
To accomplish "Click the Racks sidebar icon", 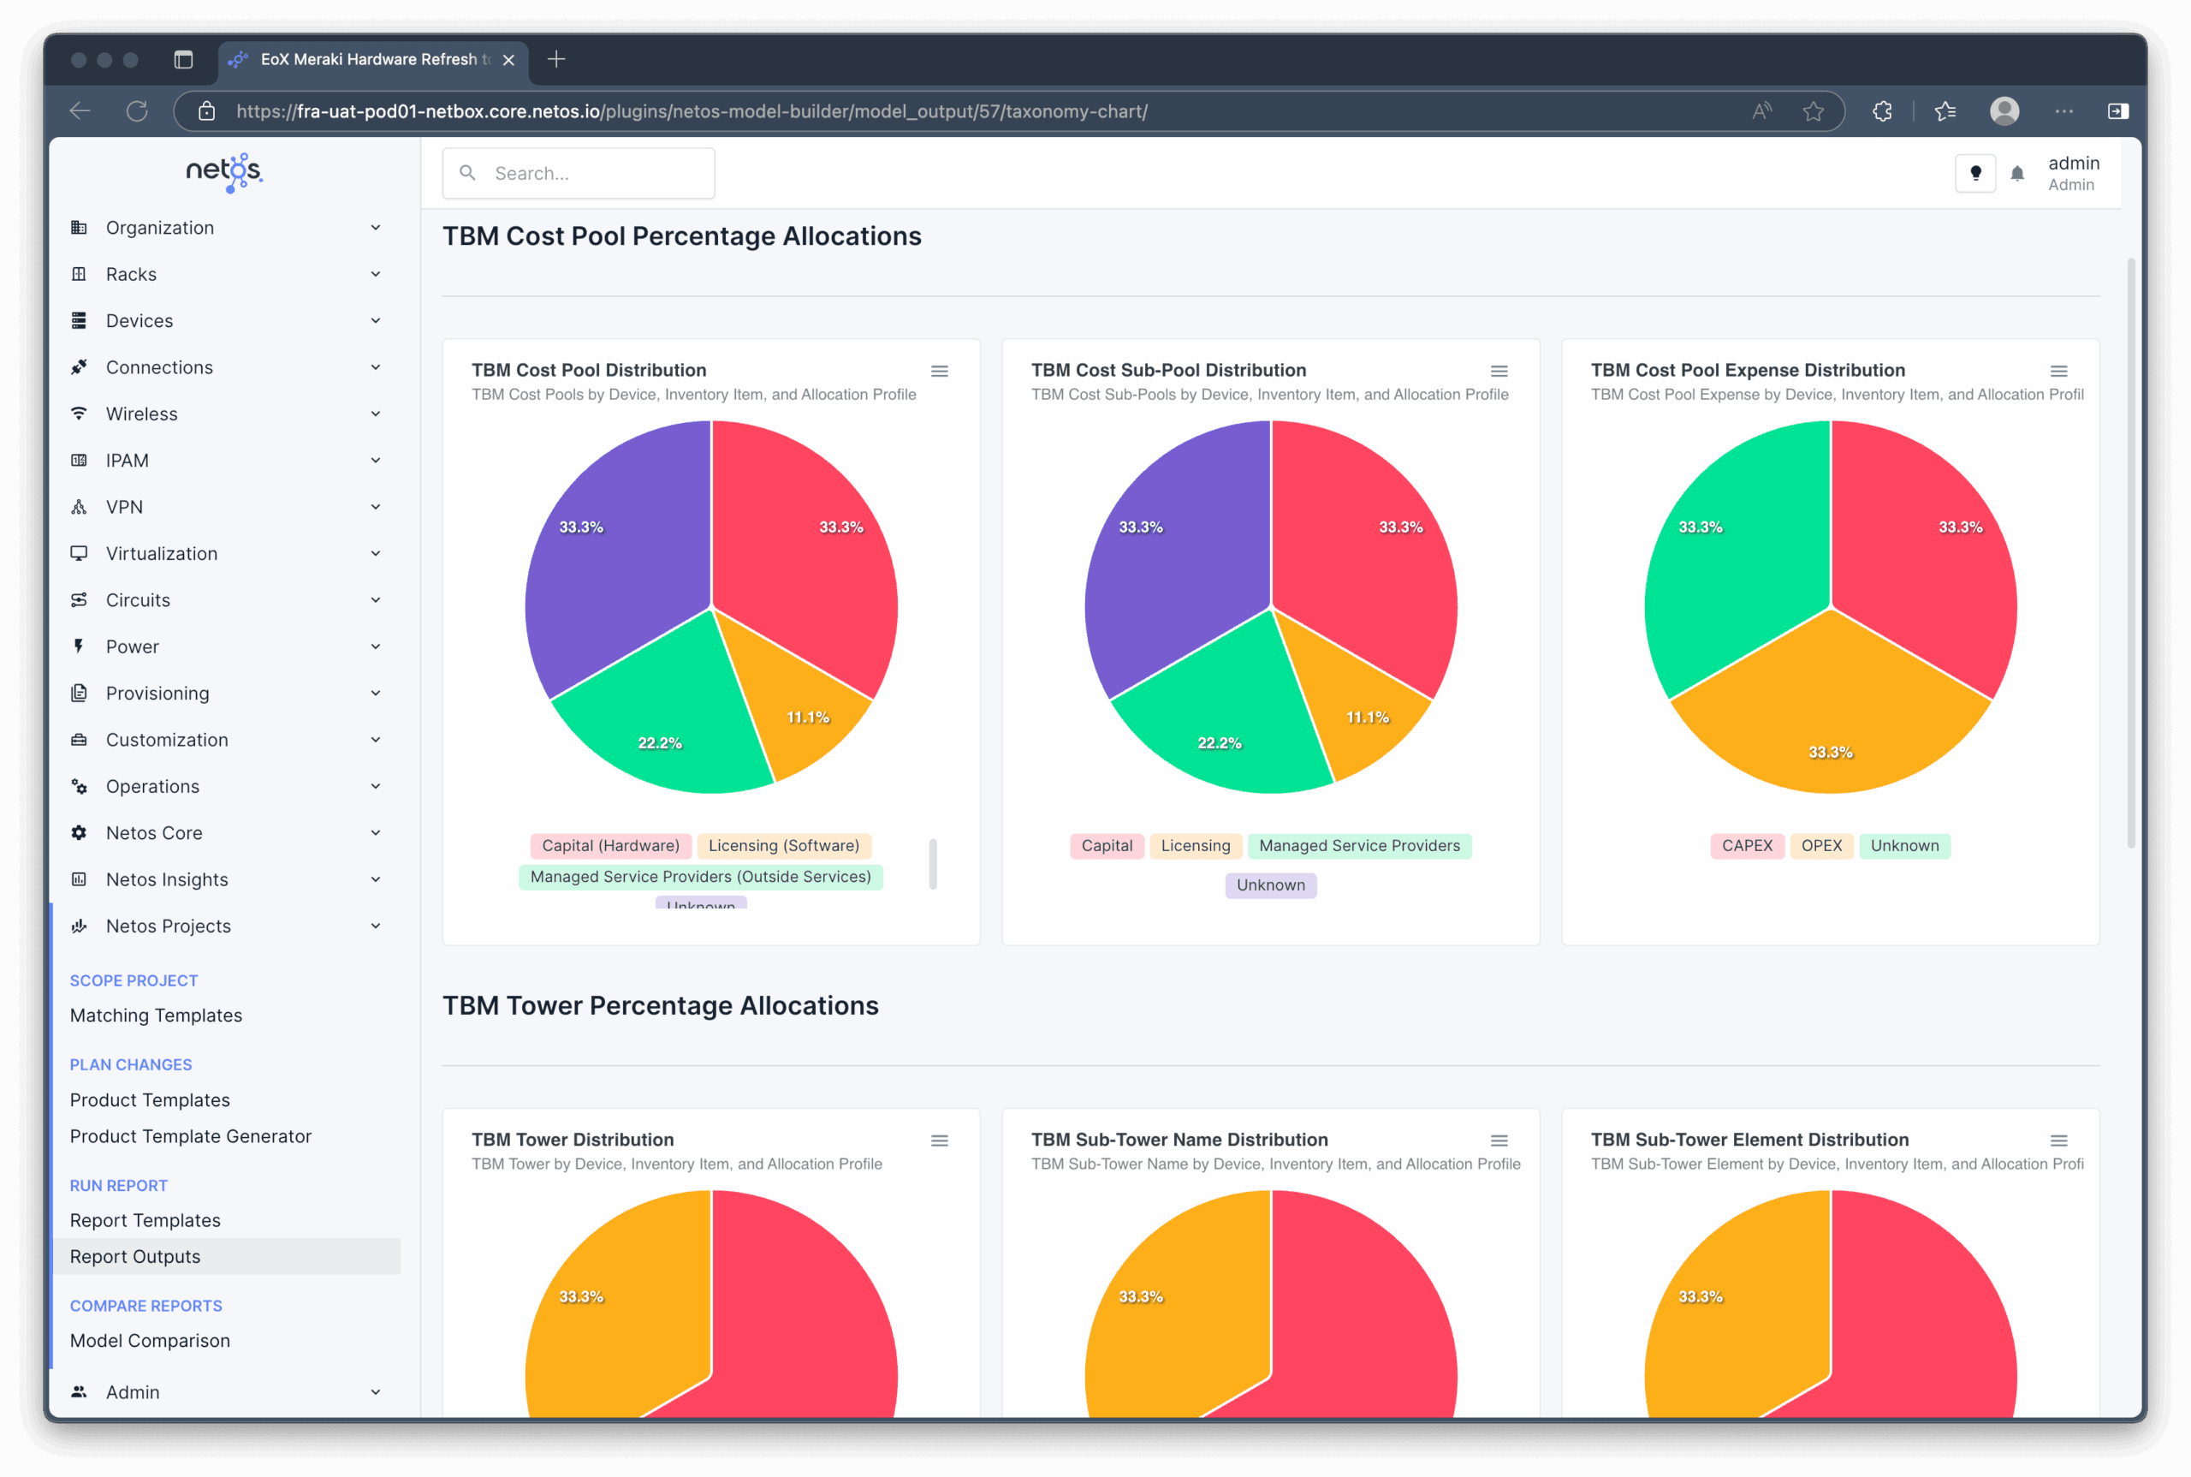I will (x=79, y=274).
